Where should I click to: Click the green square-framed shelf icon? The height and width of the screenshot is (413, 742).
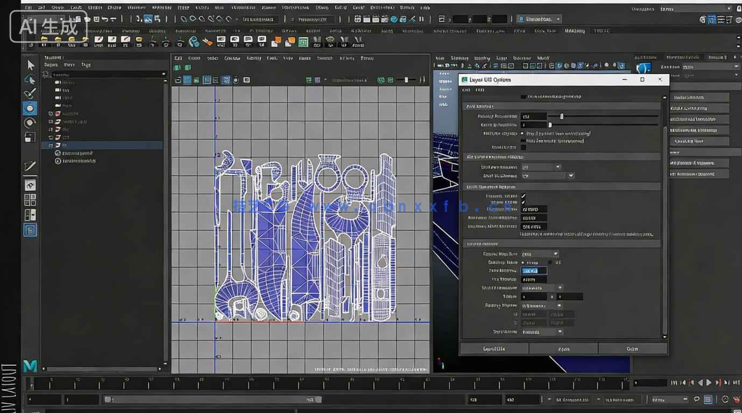click(303, 42)
